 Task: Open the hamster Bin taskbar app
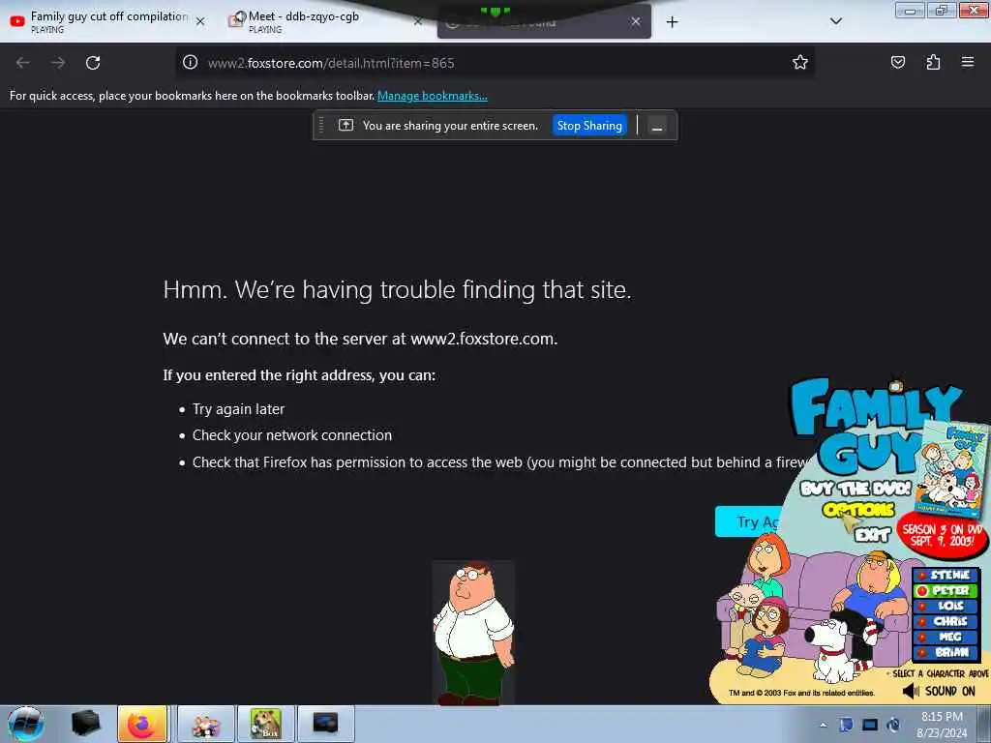click(265, 724)
